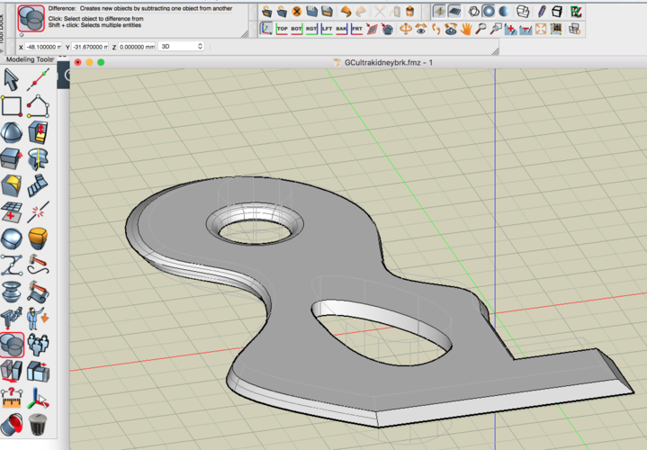Viewport: 647px width, 450px height.
Task: Switch to the Top view
Action: (x=282, y=29)
